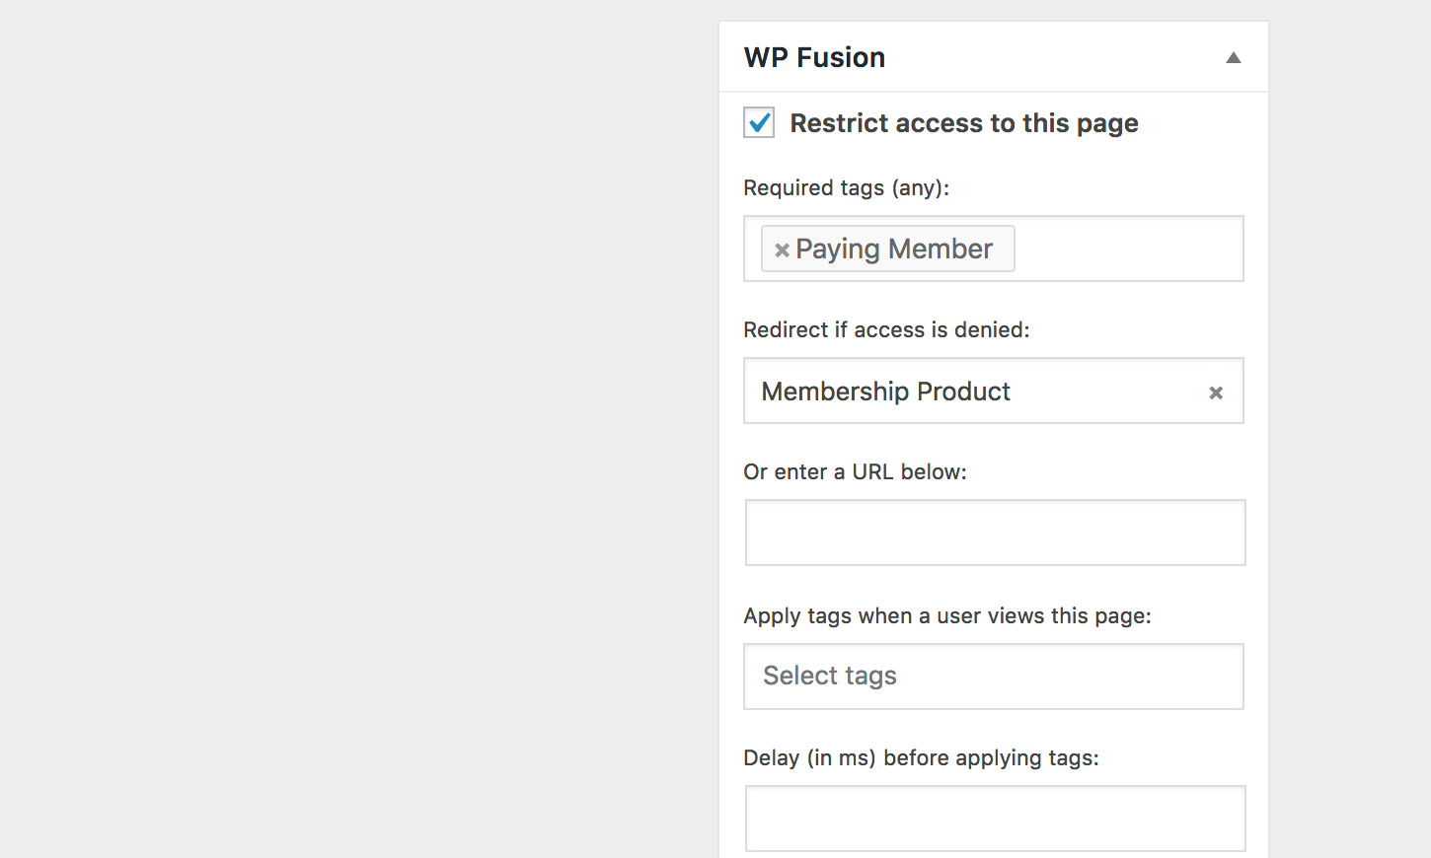Screen dimensions: 1431x858
Task: Remove the Paying Member tag
Action: click(x=782, y=250)
